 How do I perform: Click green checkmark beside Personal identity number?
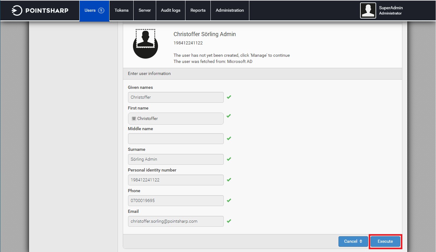(x=229, y=180)
